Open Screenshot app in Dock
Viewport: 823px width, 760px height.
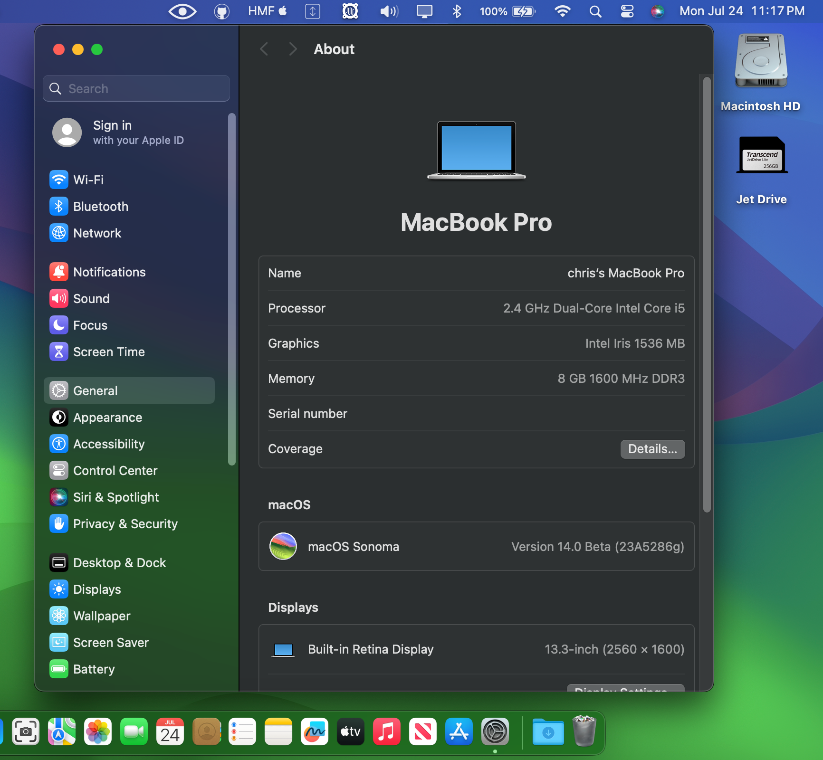pyautogui.click(x=26, y=731)
